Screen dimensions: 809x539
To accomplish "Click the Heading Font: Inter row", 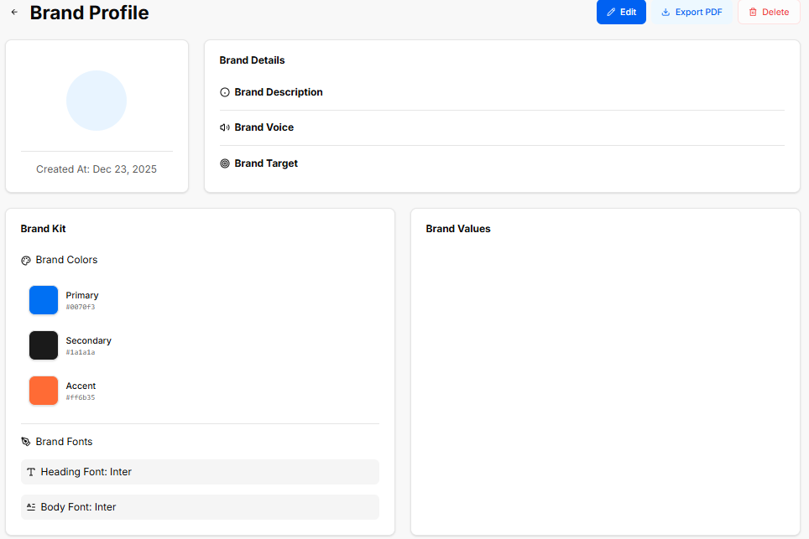I will (x=201, y=472).
